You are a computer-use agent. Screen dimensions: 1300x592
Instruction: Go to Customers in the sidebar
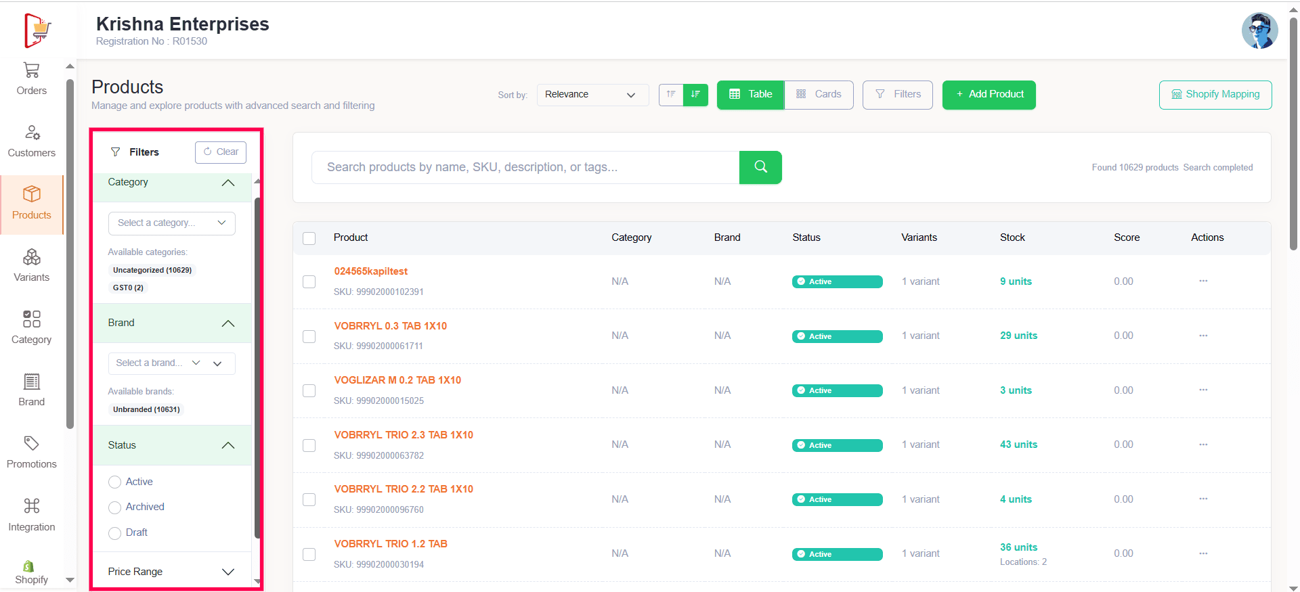click(31, 141)
